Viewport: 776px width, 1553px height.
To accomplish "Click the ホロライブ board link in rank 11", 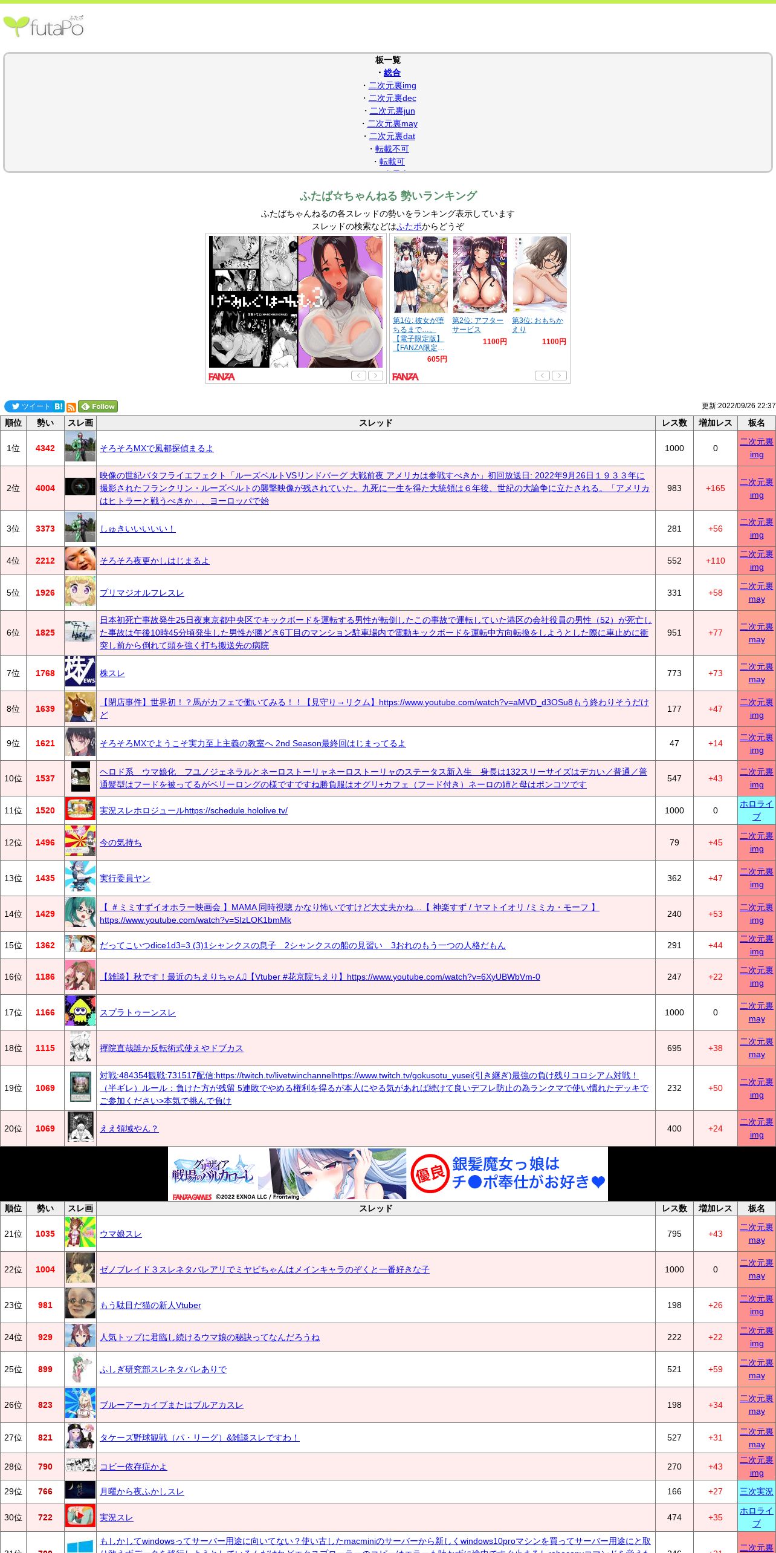I will point(756,810).
